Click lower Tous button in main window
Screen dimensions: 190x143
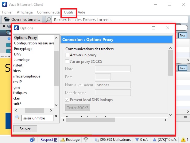[183, 68]
